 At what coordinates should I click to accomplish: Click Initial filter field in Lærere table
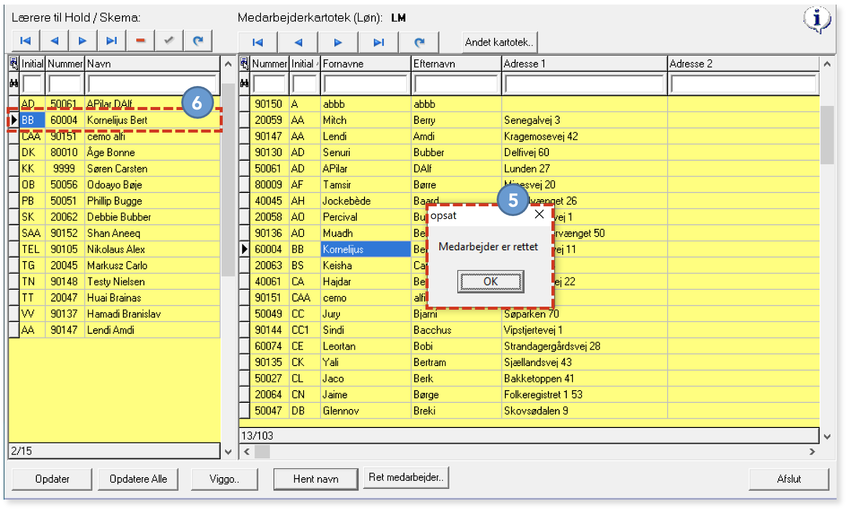pyautogui.click(x=32, y=83)
